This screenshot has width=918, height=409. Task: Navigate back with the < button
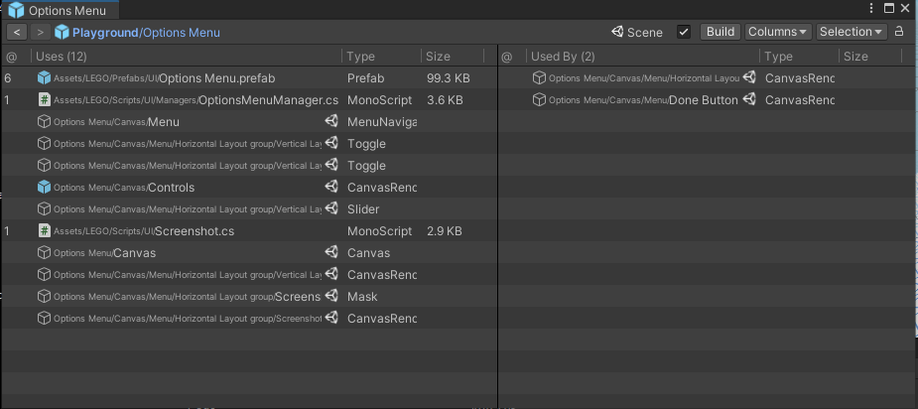click(x=18, y=33)
